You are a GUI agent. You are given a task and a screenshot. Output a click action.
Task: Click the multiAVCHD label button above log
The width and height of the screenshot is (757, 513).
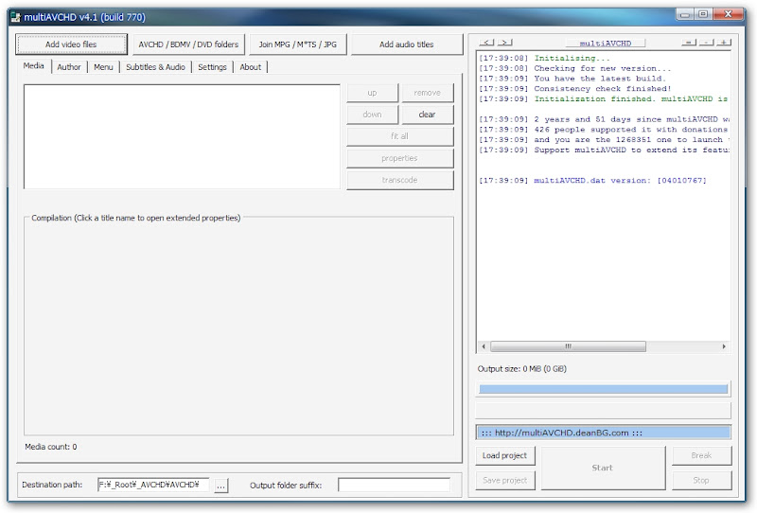pyautogui.click(x=606, y=43)
